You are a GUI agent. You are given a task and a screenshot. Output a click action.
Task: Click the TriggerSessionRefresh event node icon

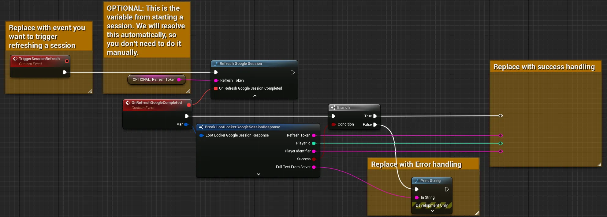(15, 59)
